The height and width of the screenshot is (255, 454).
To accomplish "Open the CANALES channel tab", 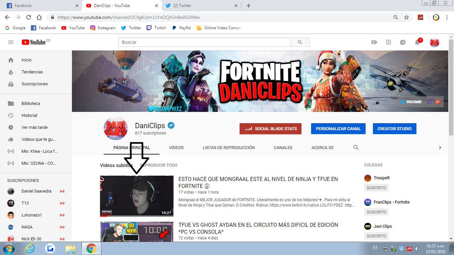I will 283,148.
